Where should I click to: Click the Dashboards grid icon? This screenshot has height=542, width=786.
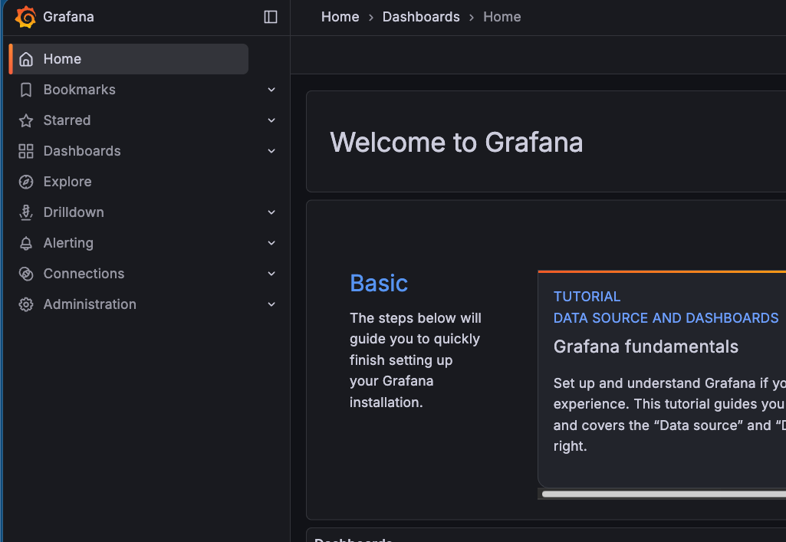click(26, 151)
